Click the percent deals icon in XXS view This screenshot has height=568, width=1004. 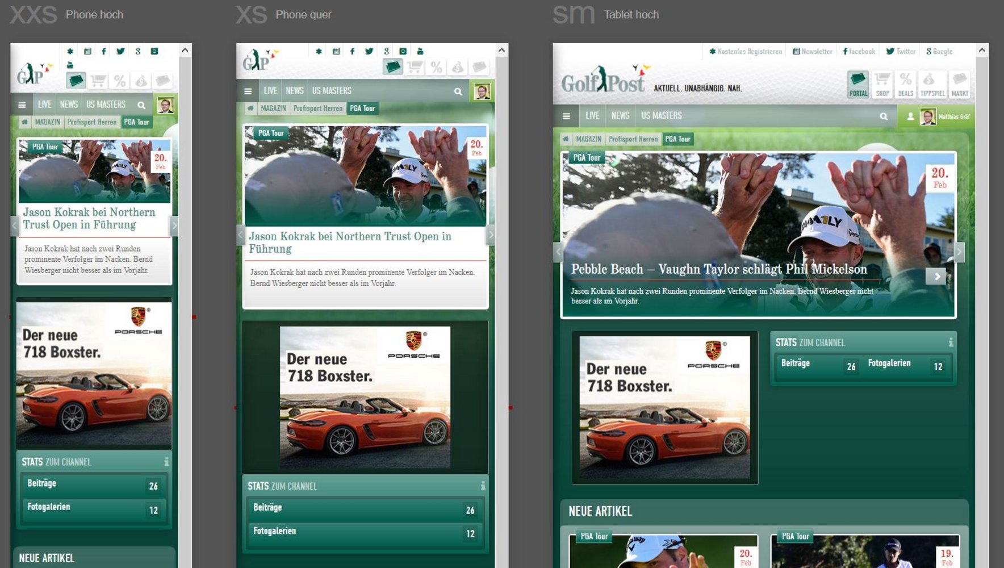click(x=119, y=81)
